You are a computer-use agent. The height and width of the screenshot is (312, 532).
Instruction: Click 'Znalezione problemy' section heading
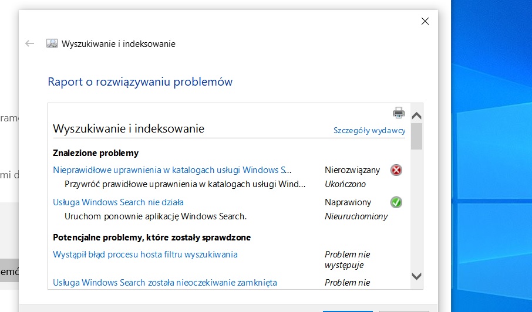coord(96,153)
